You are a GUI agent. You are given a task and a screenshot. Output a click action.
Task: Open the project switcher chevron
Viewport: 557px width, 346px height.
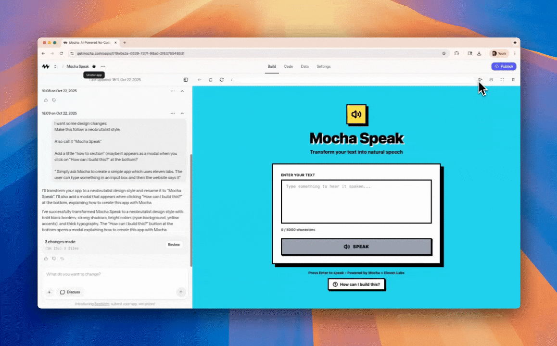[x=55, y=66]
